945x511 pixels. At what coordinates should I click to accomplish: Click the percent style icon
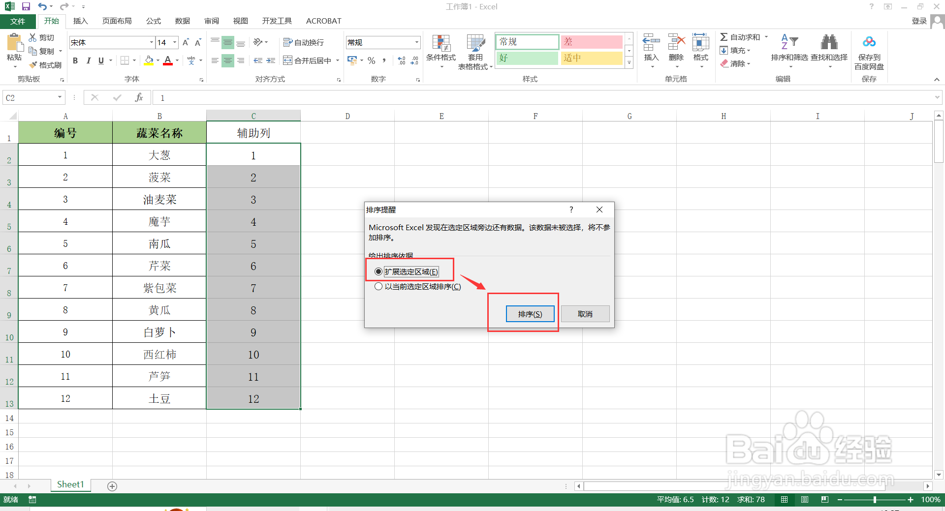pos(372,60)
